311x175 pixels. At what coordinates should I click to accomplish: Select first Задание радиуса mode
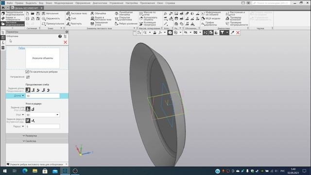(28, 121)
